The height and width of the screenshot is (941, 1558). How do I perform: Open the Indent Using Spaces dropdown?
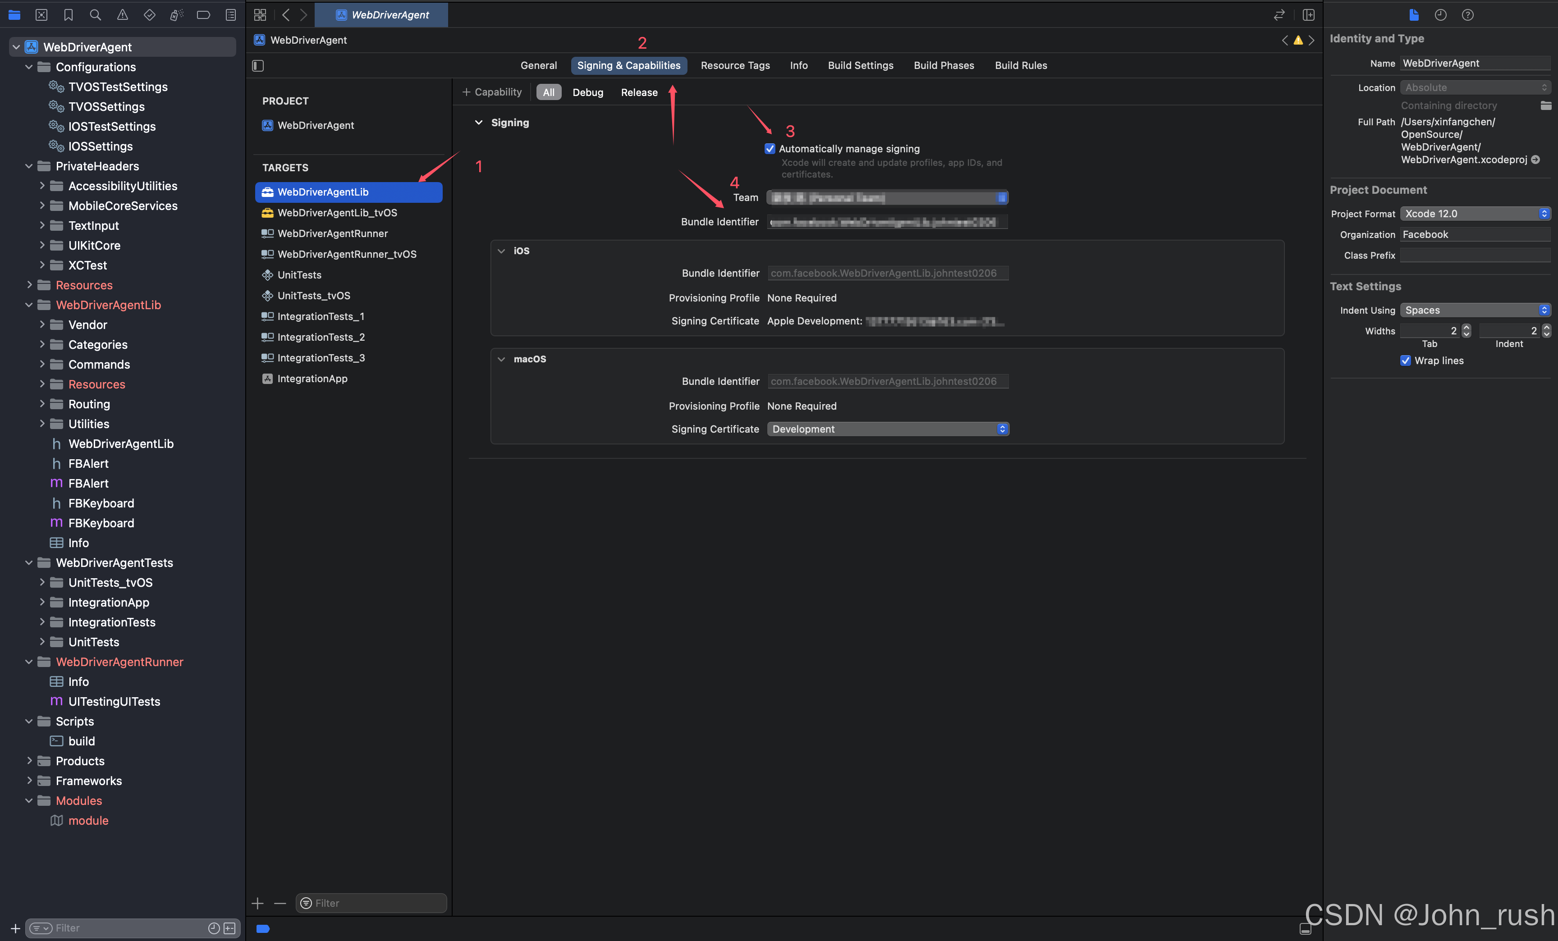[1475, 311]
